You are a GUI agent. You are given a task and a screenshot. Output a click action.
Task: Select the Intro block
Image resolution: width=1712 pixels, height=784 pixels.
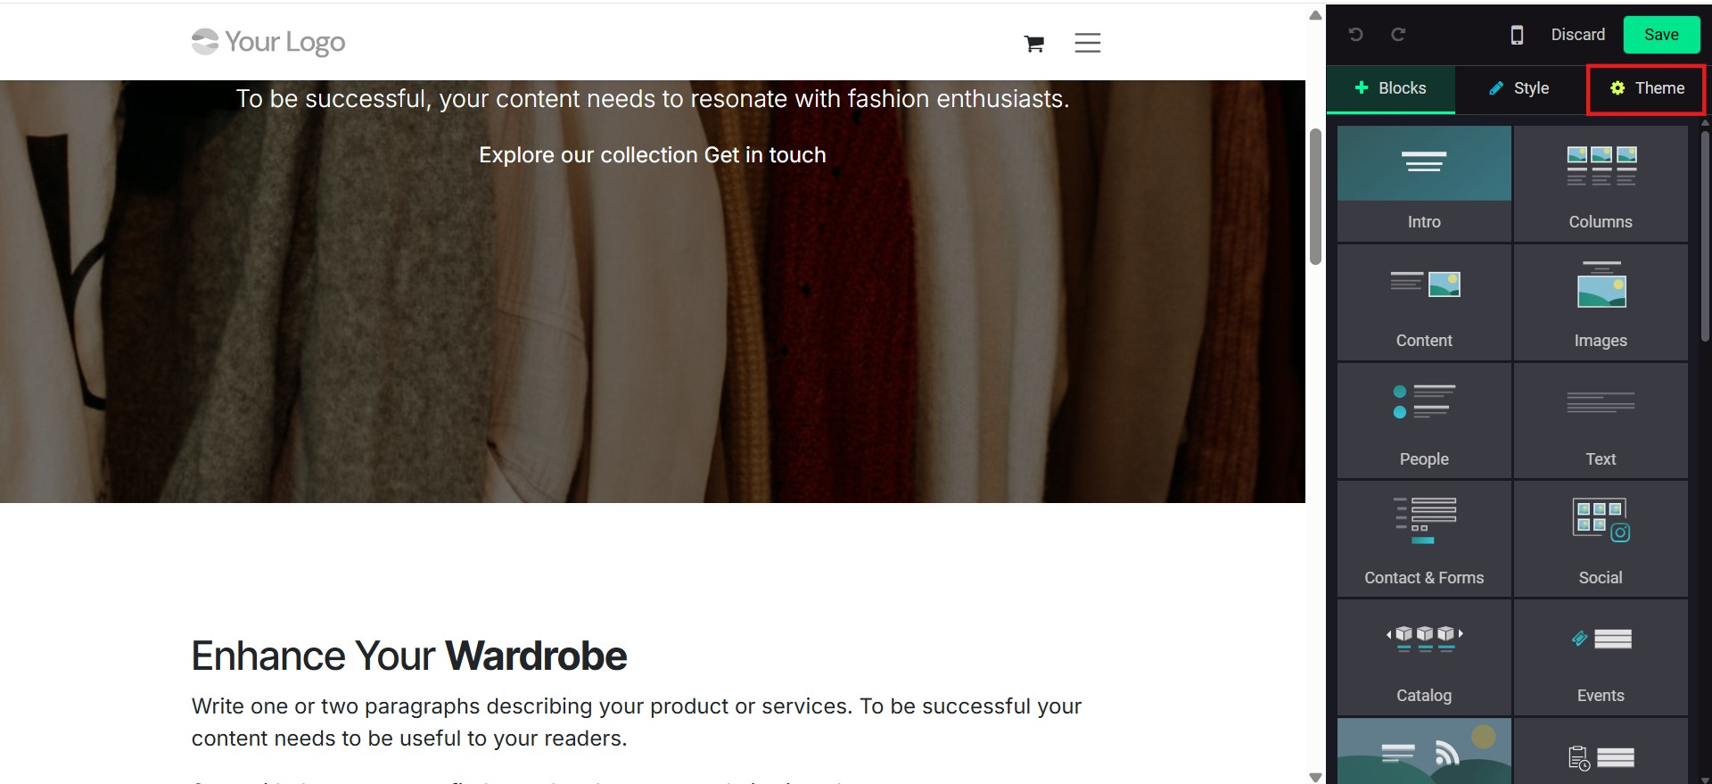tap(1424, 183)
